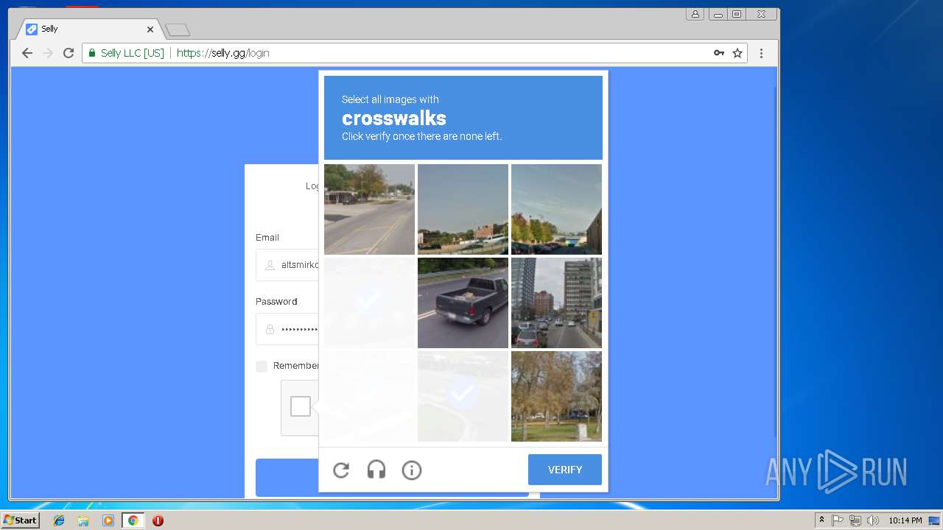Reload the page with refresh icon
Screen dimensions: 943x530
69,53
